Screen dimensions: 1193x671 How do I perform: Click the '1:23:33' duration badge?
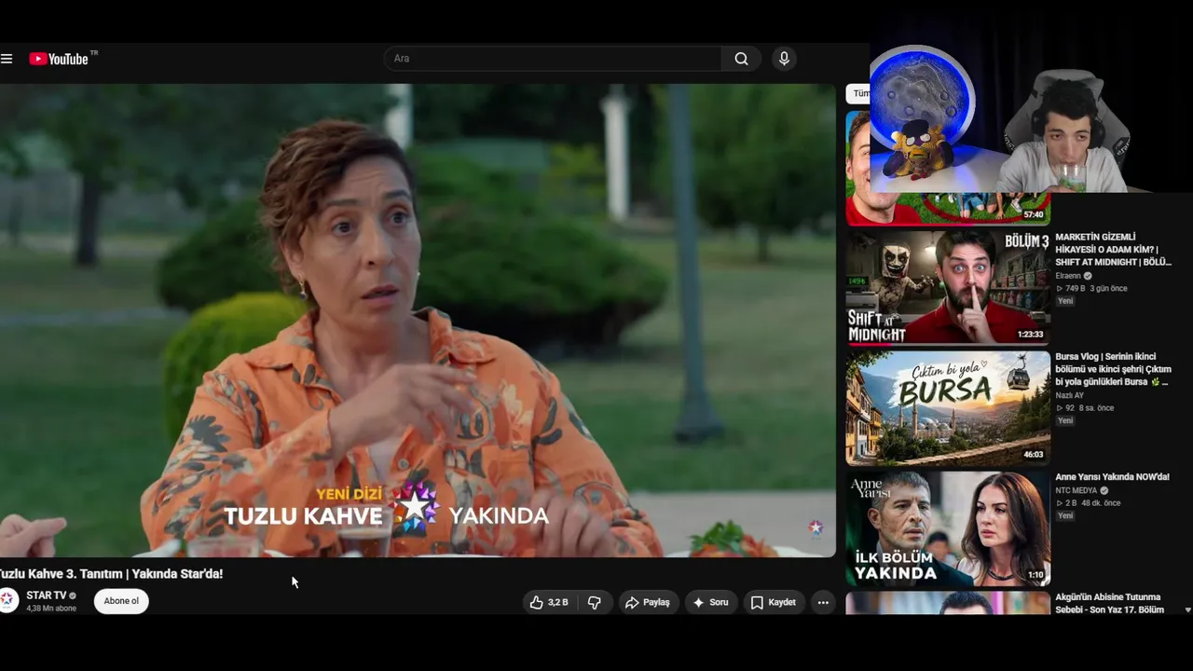[1030, 335]
